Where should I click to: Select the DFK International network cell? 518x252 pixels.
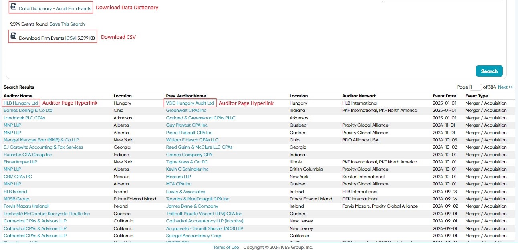pos(360,199)
